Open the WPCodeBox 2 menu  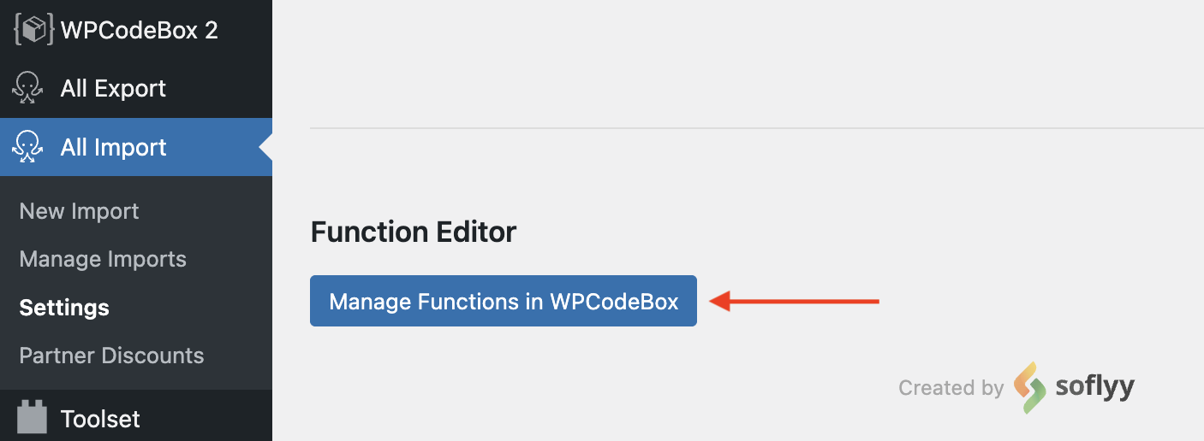click(136, 30)
